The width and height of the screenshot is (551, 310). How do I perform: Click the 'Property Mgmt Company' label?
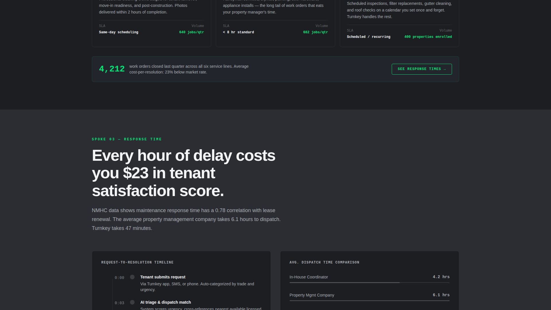pos(312,295)
